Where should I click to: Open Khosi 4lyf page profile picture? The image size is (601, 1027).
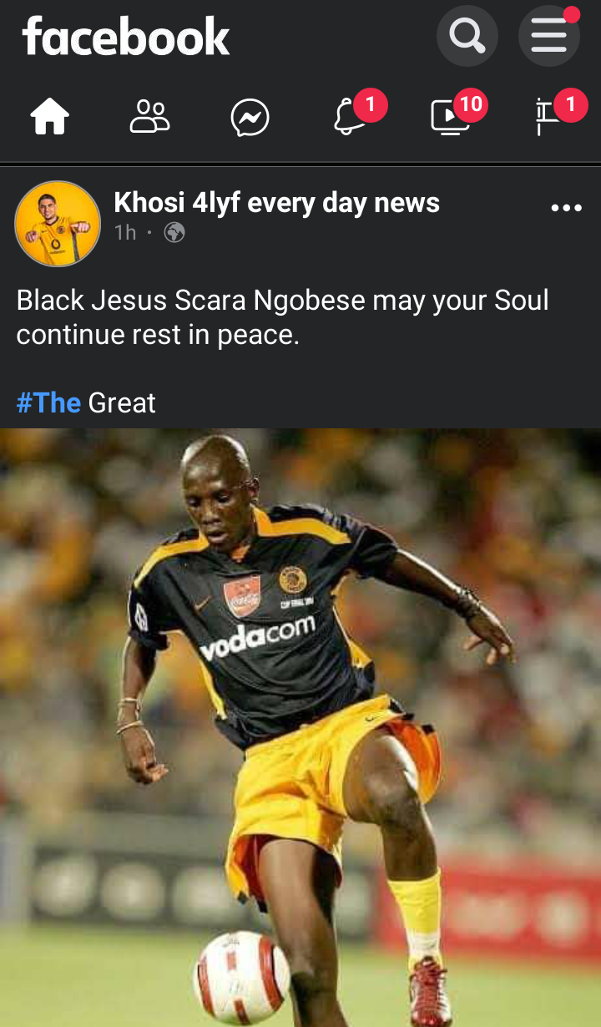pos(58,223)
